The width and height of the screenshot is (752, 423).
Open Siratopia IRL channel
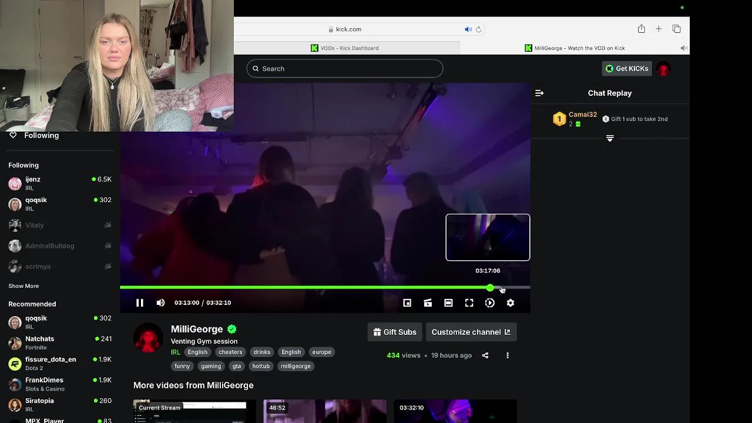tap(60, 404)
